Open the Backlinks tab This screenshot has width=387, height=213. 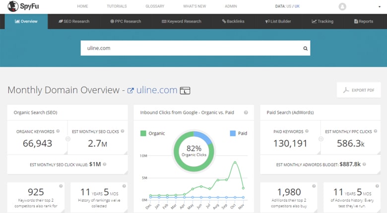(x=233, y=21)
